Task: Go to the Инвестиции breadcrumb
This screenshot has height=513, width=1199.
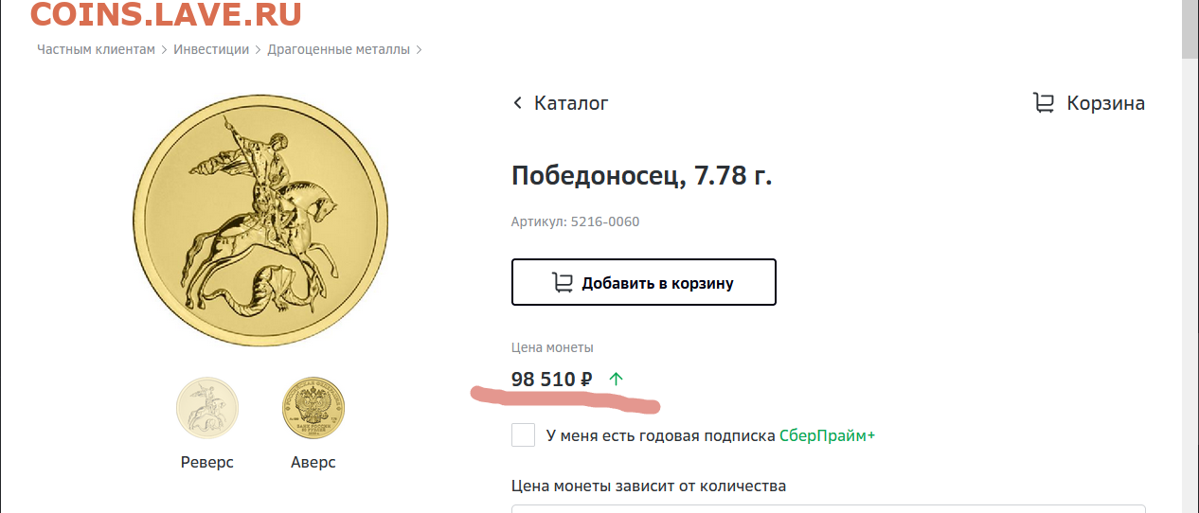Action: point(211,49)
